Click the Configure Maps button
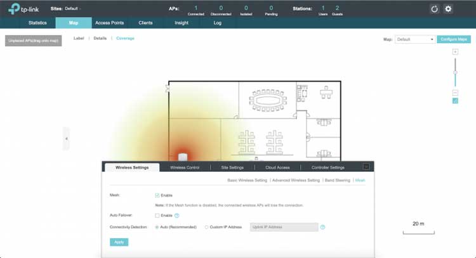 point(454,39)
